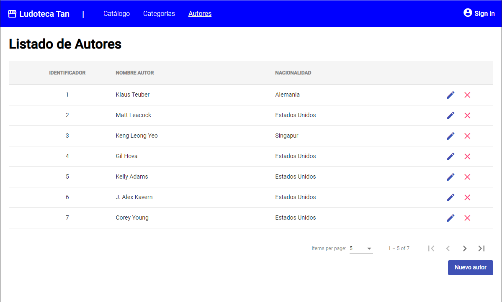Click the Nacionalidad column header
The image size is (502, 302).
[x=293, y=73]
